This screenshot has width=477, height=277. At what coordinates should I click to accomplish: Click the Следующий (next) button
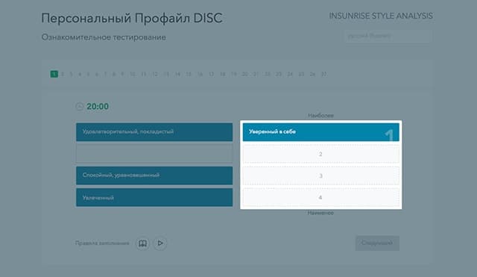click(x=377, y=243)
